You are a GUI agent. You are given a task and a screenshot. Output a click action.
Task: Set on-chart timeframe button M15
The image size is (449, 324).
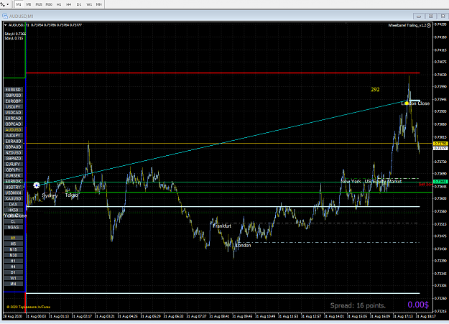13,249
